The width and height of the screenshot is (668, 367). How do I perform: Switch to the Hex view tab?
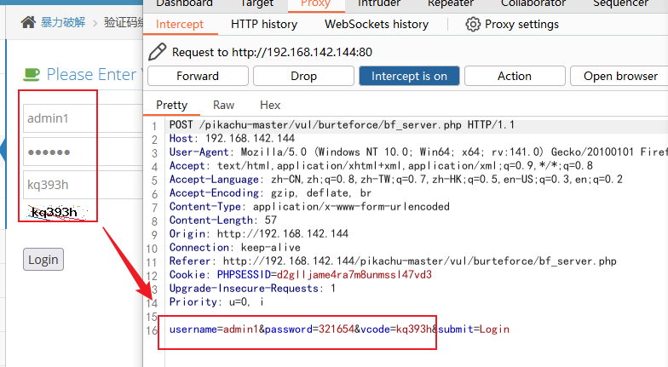pos(270,106)
